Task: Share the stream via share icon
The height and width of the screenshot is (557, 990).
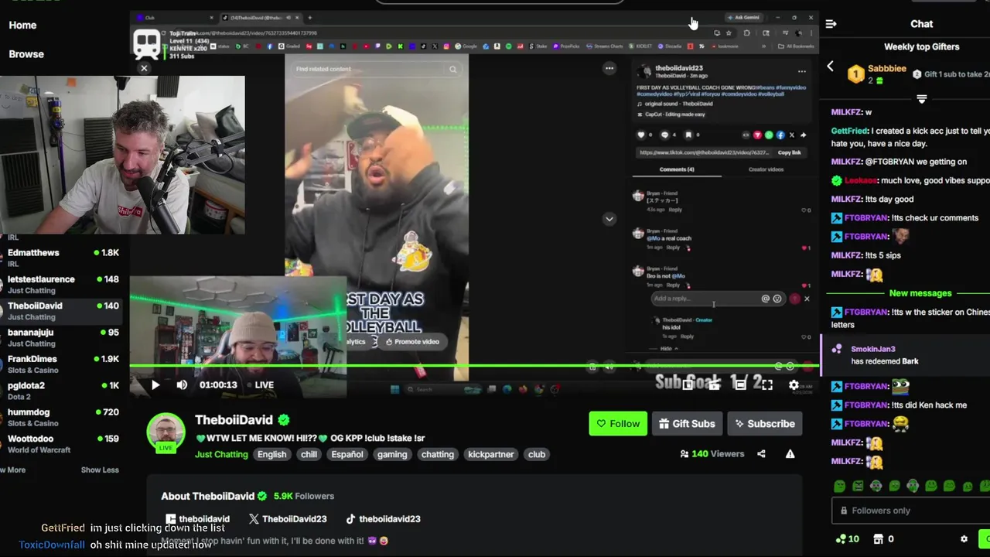Action: pyautogui.click(x=761, y=454)
